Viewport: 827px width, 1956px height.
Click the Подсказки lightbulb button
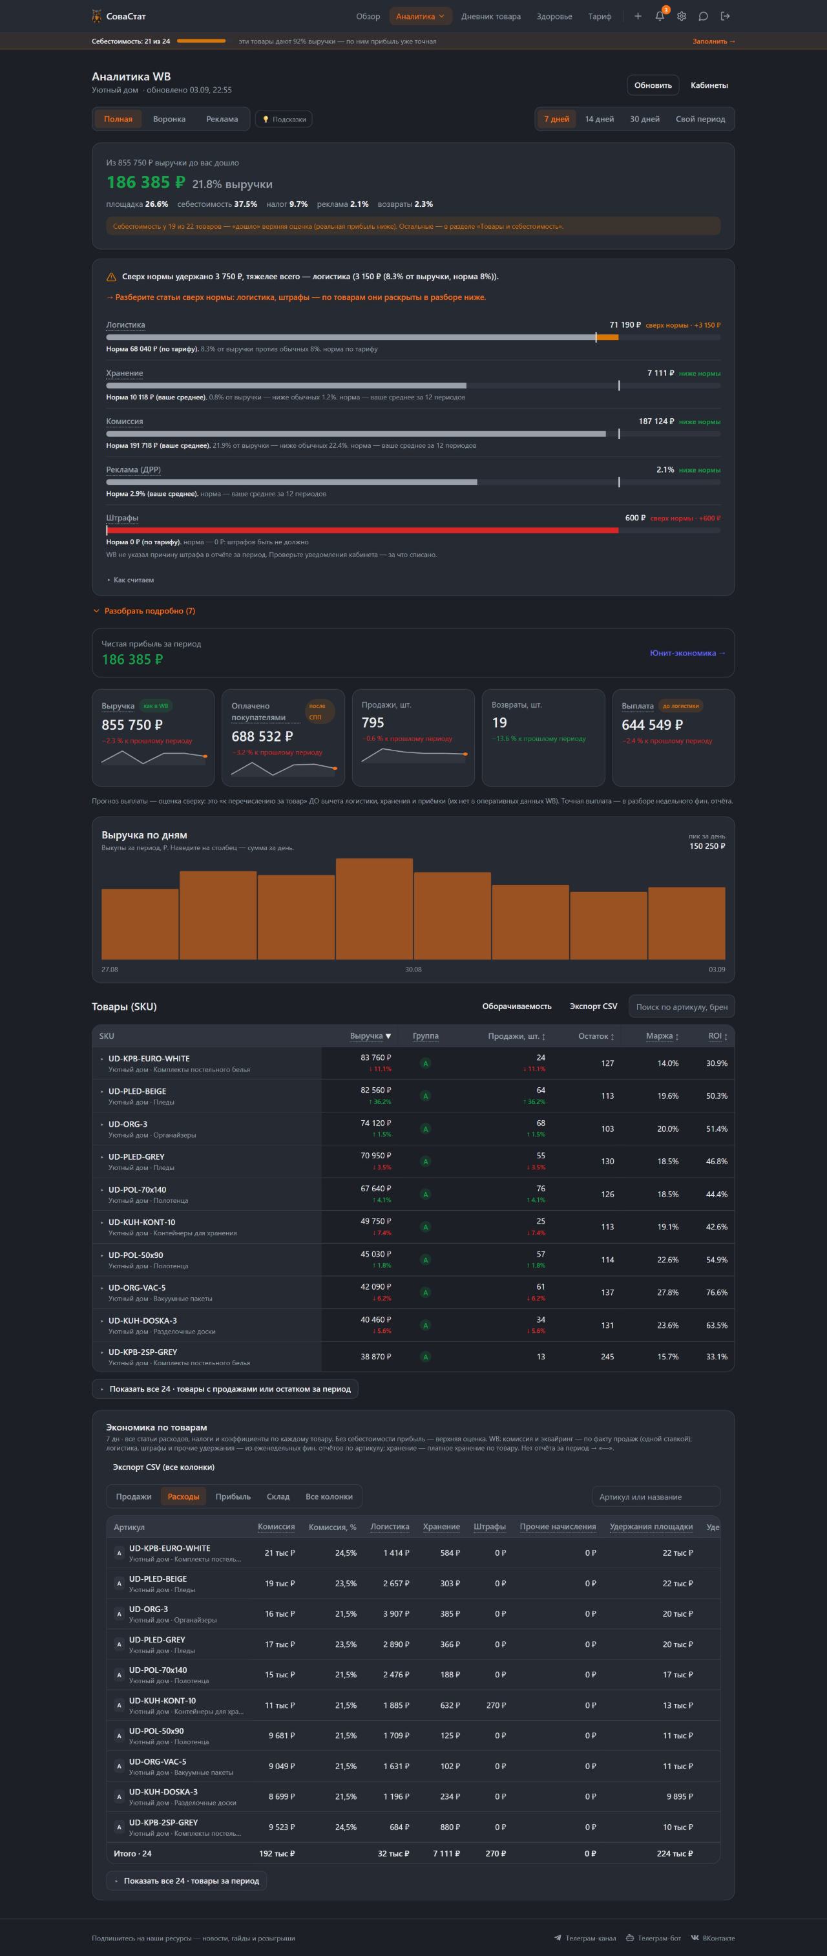tap(284, 119)
